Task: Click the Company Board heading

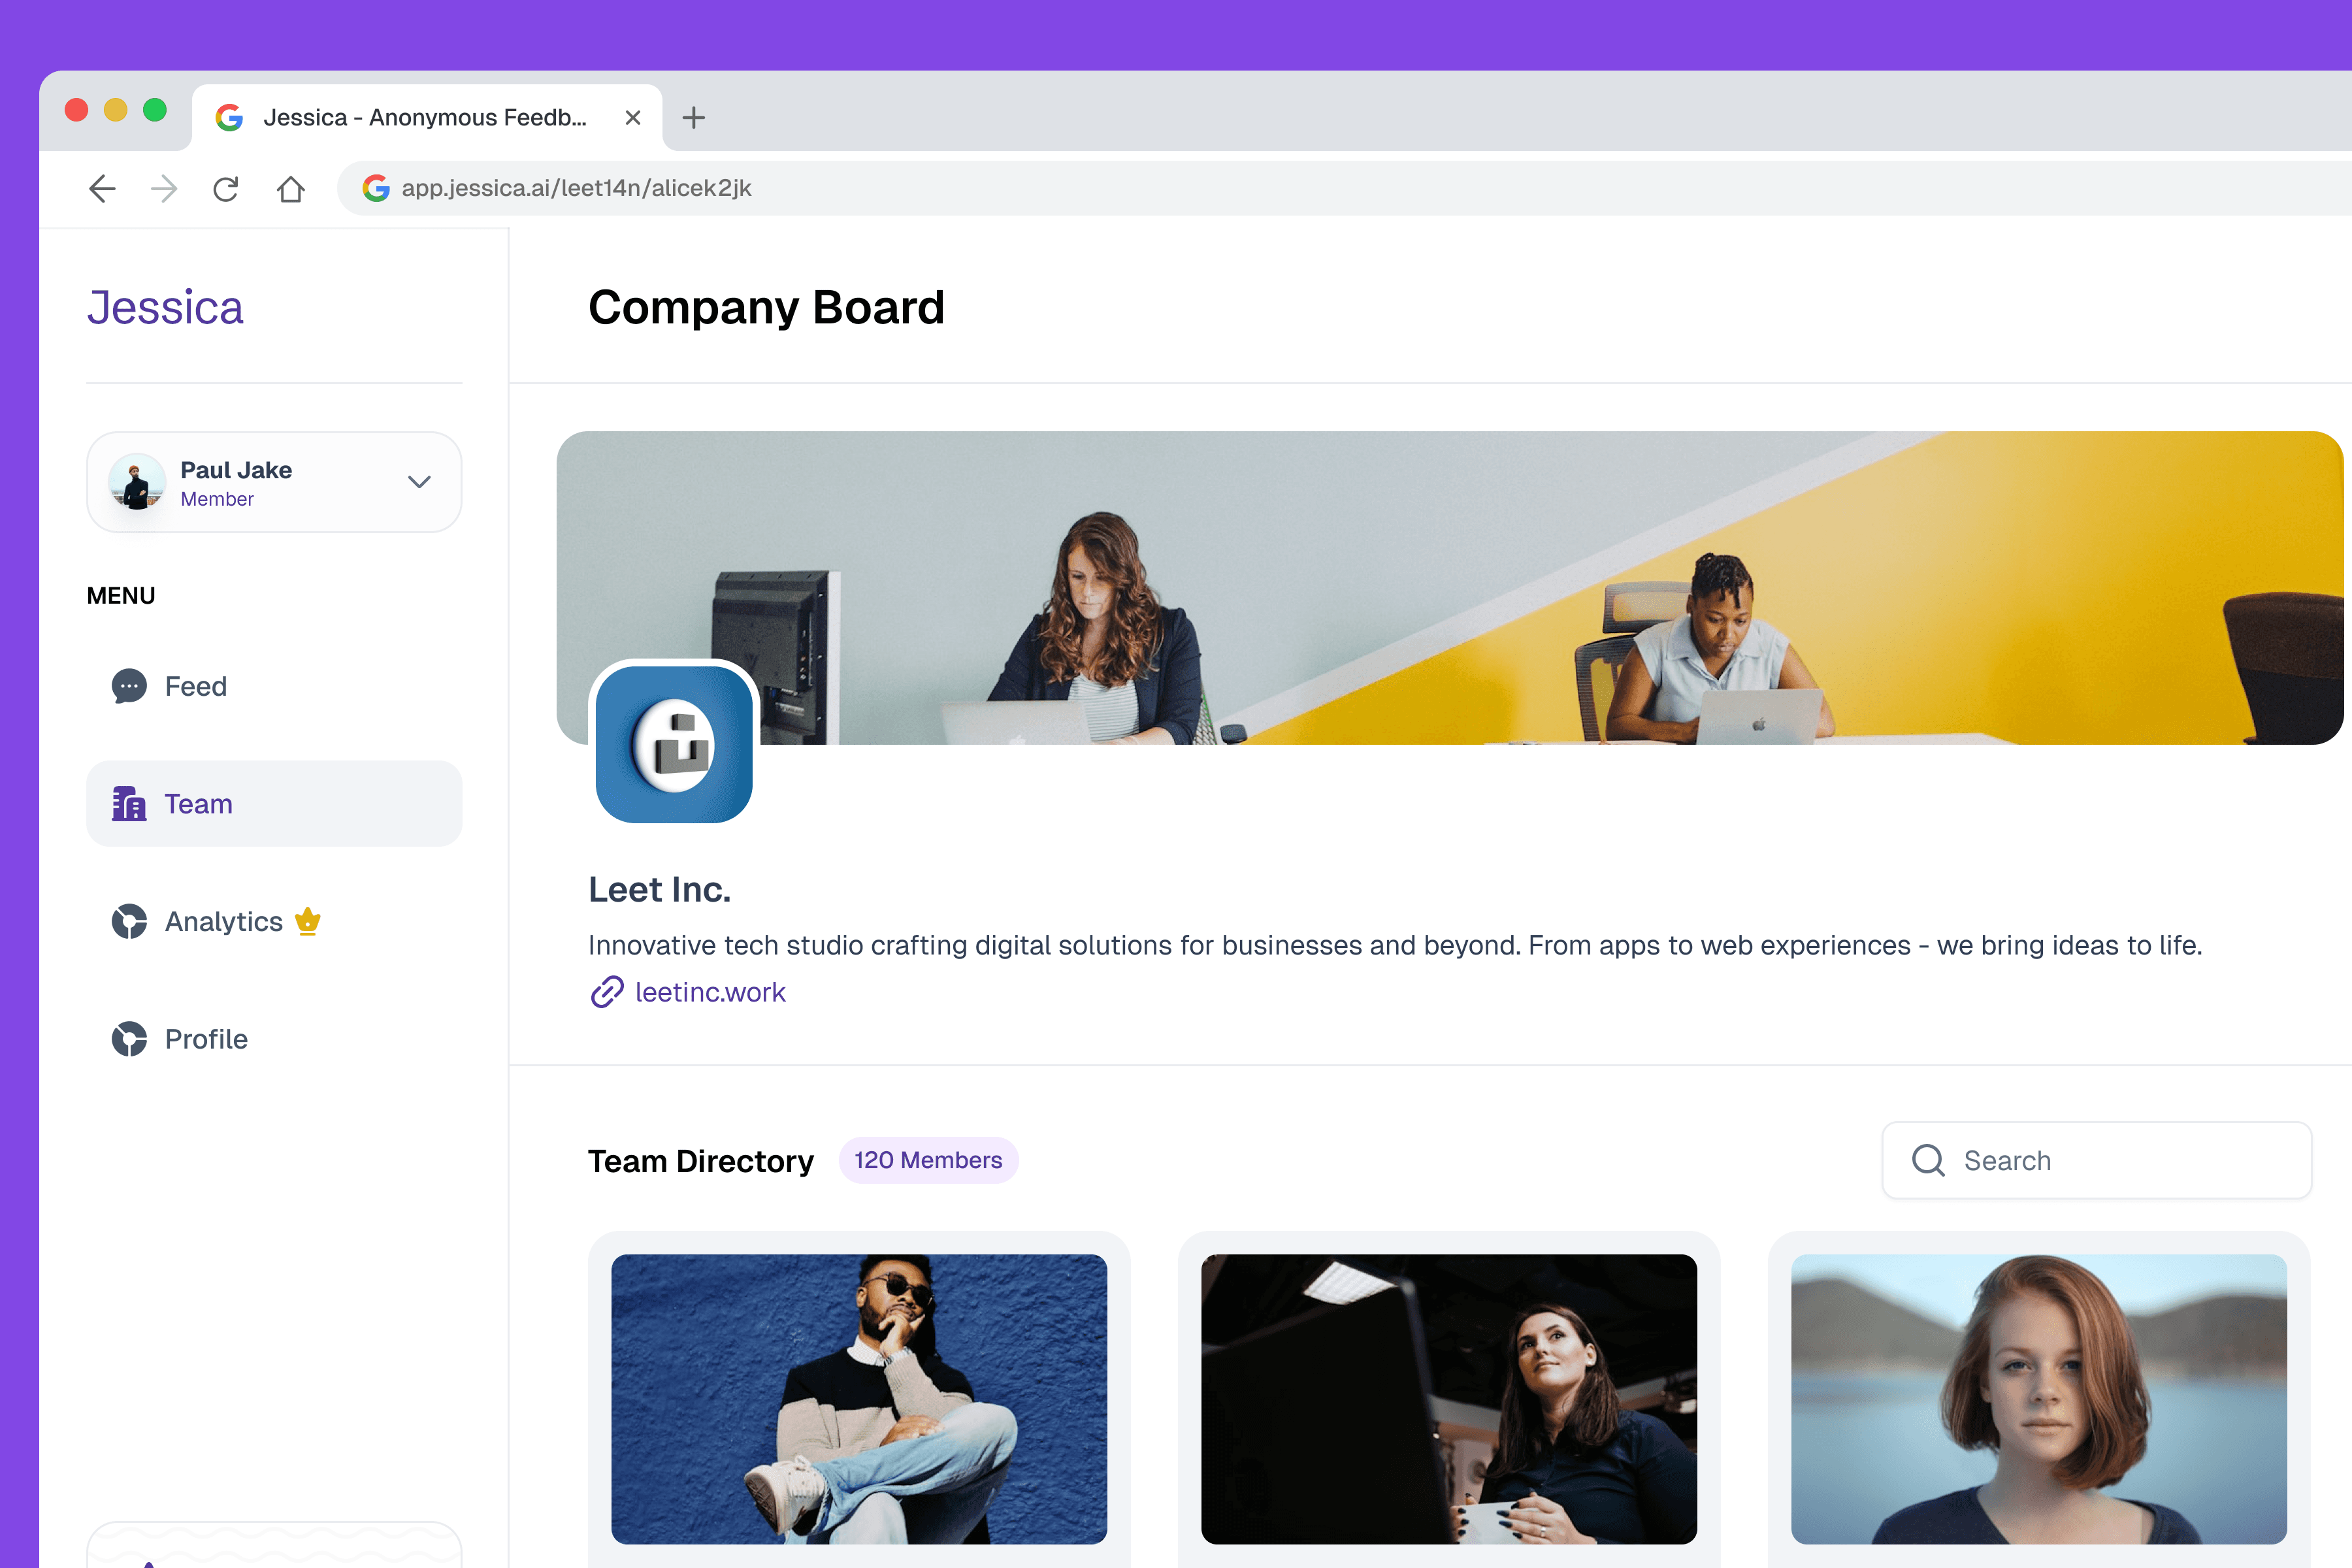Action: click(766, 307)
